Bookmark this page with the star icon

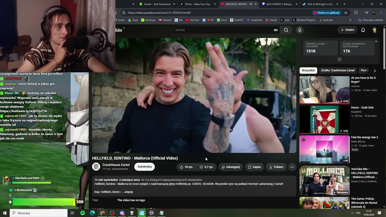tap(346, 13)
